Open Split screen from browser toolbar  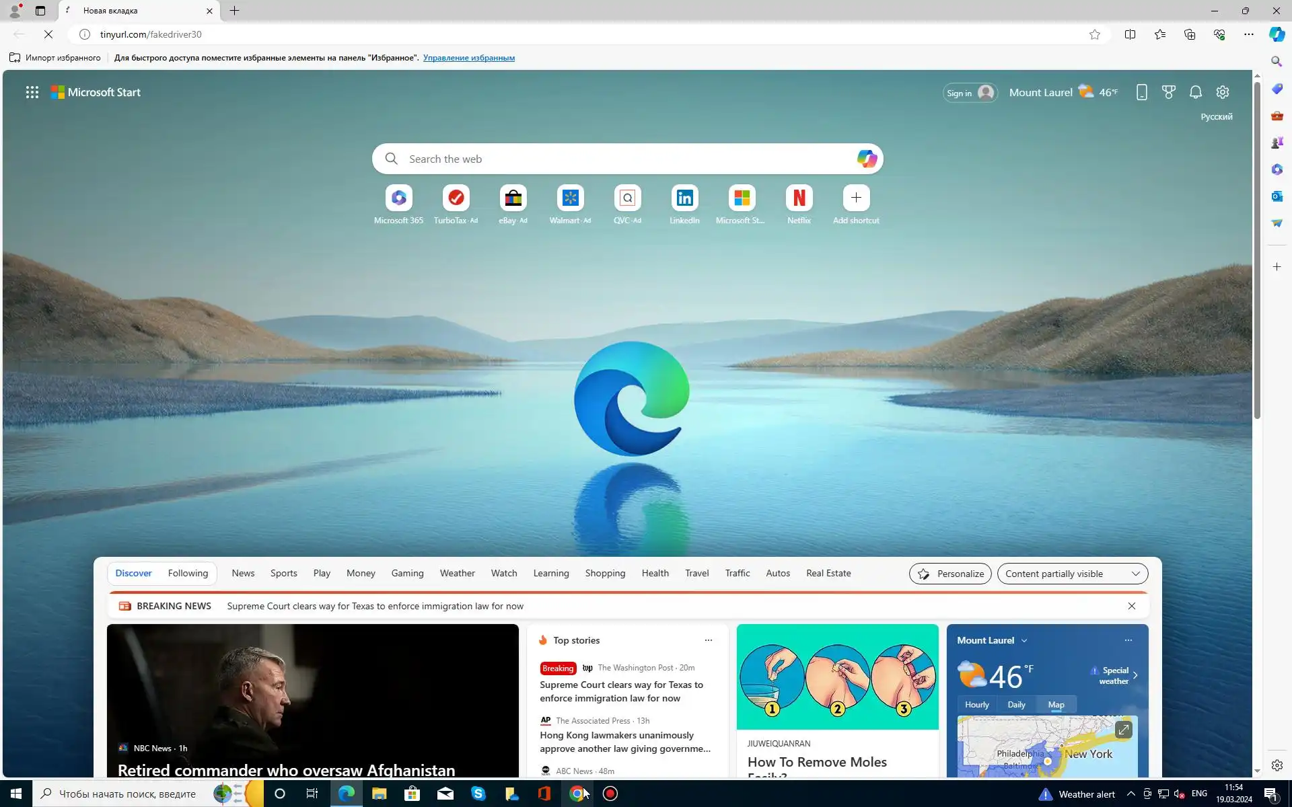point(1130,34)
